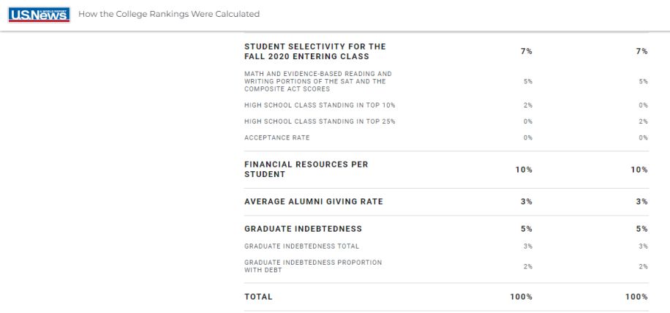Click the 'Total' row label
Screen dimensions: 670x313
(258, 297)
